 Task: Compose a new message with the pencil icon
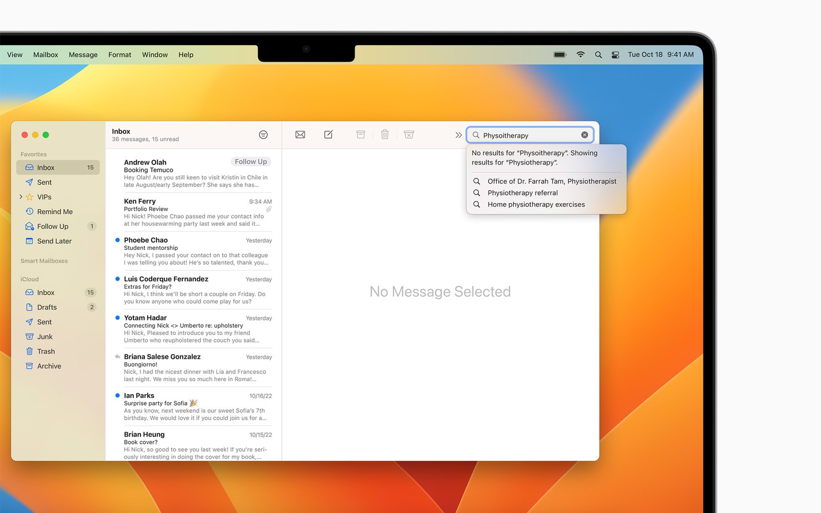[328, 134]
